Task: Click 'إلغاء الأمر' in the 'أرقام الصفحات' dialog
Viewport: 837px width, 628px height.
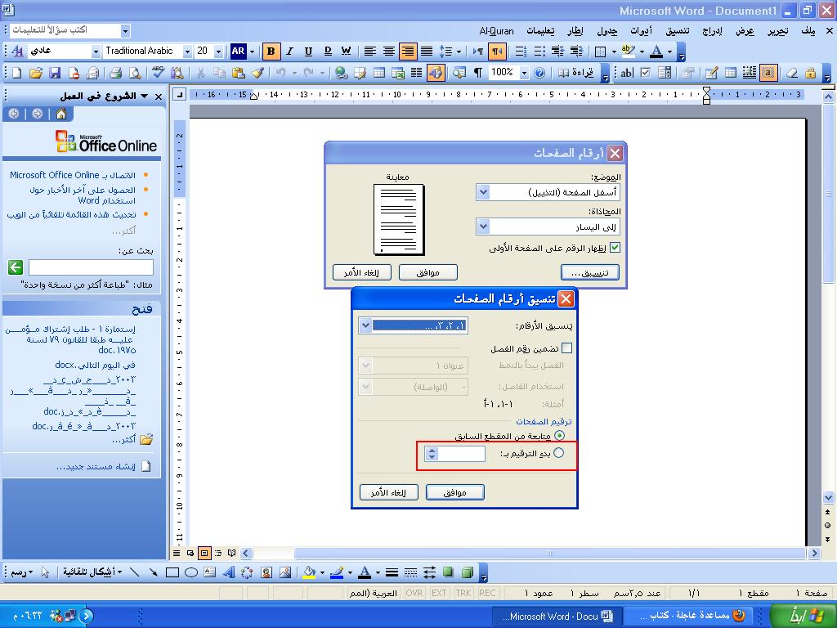Action: pos(361,272)
